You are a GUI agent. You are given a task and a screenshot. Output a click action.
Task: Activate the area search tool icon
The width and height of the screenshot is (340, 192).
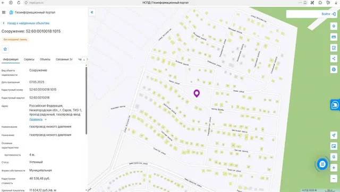(334, 48)
